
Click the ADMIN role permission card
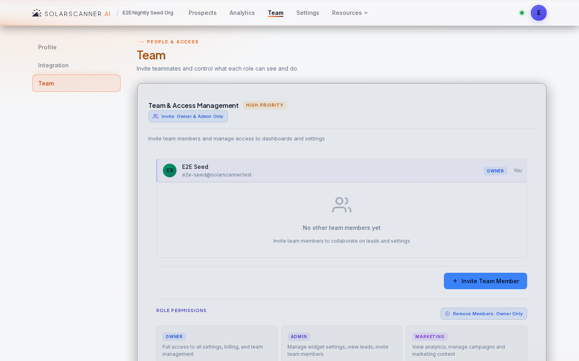[342, 343]
